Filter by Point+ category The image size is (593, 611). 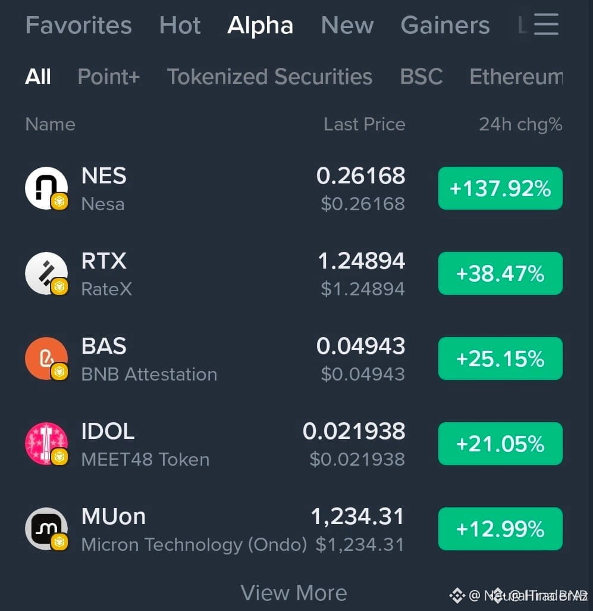(109, 76)
